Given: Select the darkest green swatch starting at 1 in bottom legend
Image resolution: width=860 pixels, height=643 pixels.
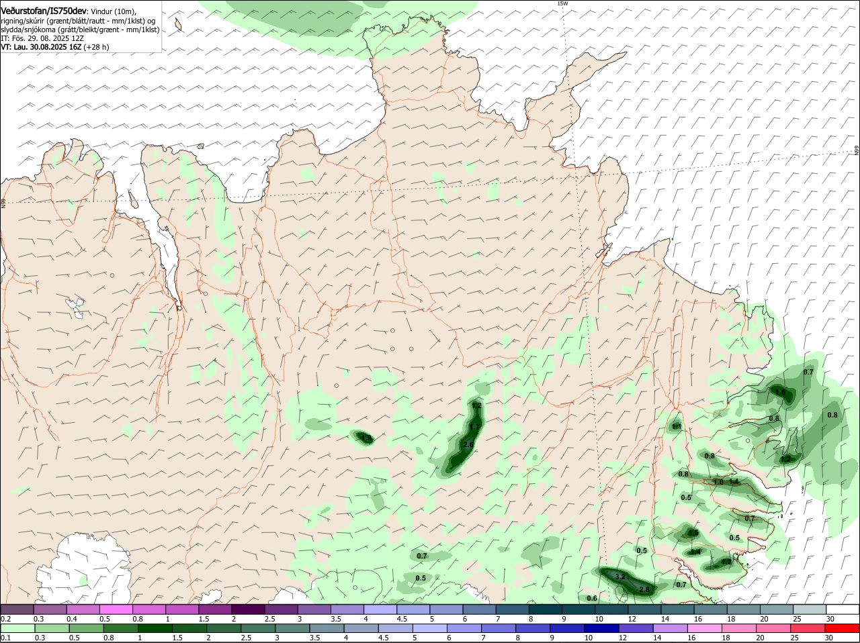Looking at the screenshot, I should point(155,628).
